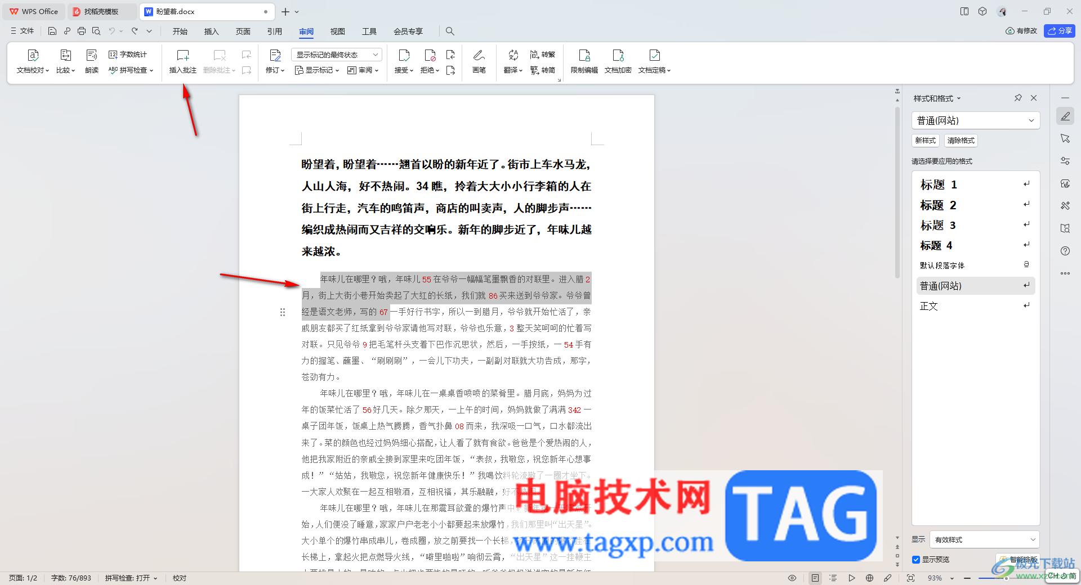This screenshot has height=585, width=1081.
Task: Toggle eye-protection mode in status bar
Action: pos(792,578)
